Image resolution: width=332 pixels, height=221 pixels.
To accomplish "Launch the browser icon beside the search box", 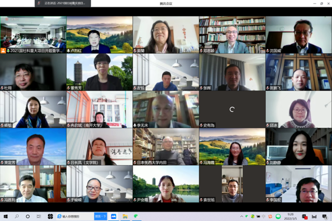I will [59, 216].
